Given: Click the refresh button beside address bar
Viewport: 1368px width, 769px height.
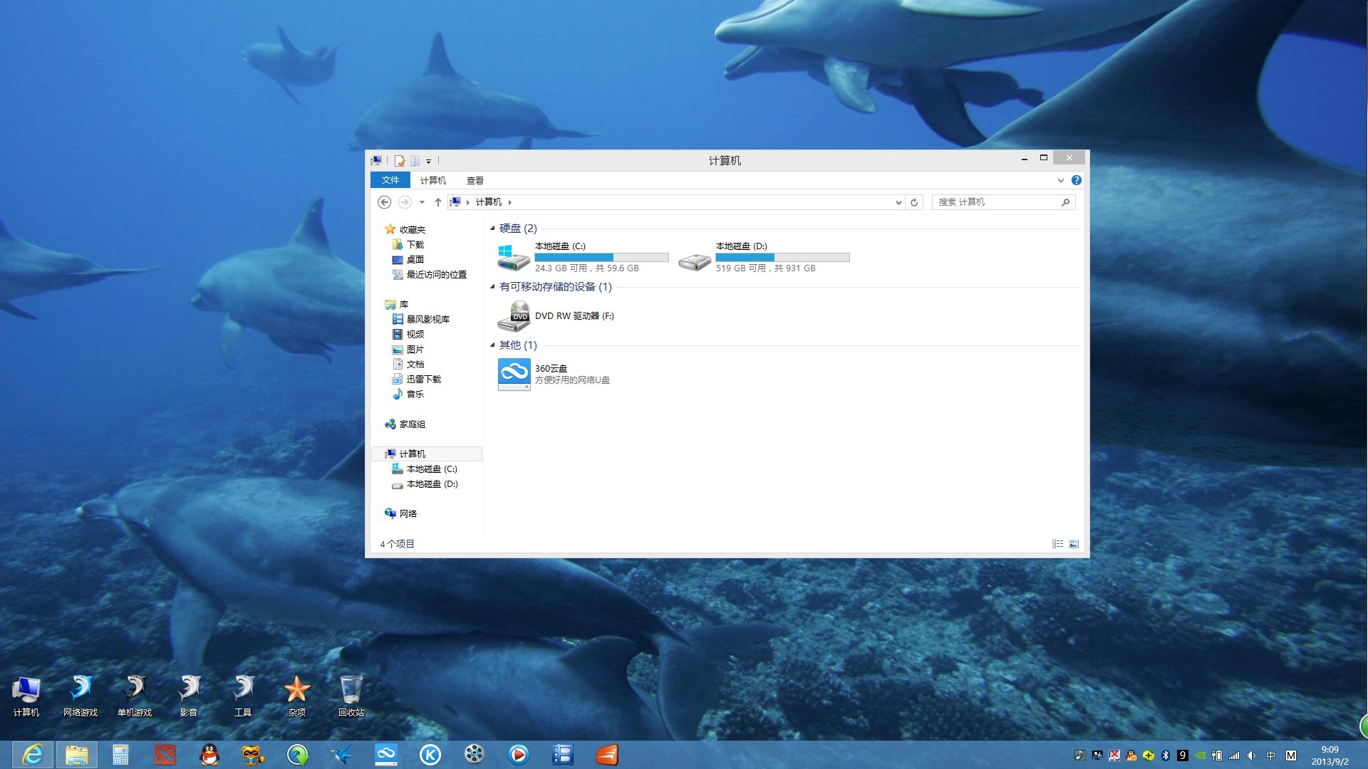Looking at the screenshot, I should pos(914,202).
